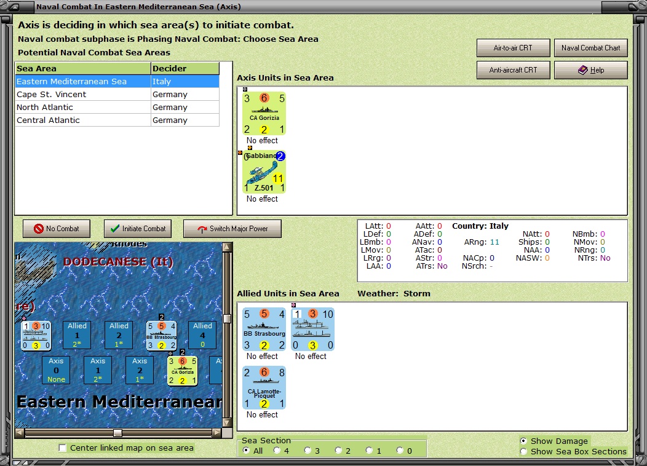Choose No Combat

pyautogui.click(x=57, y=229)
